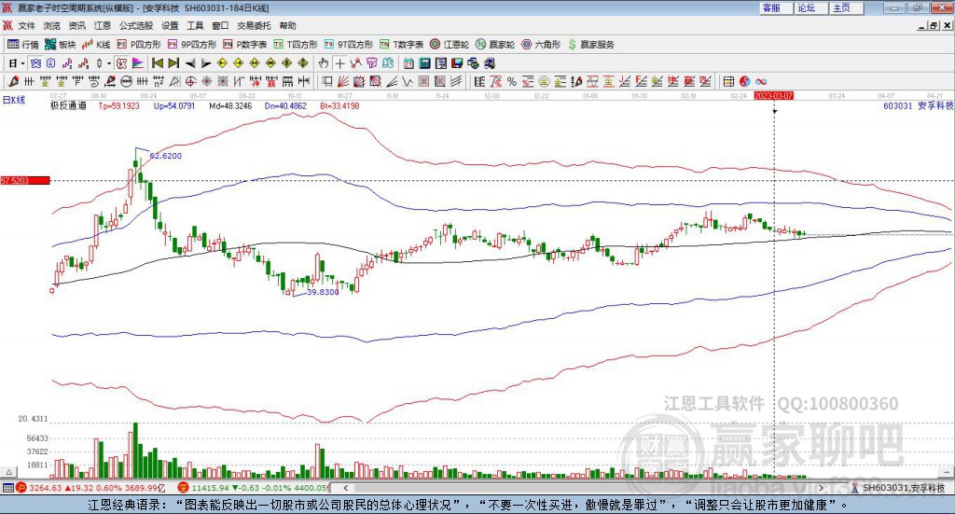The image size is (955, 514).
Task: Open the 板块 sector view
Action: [x=61, y=45]
